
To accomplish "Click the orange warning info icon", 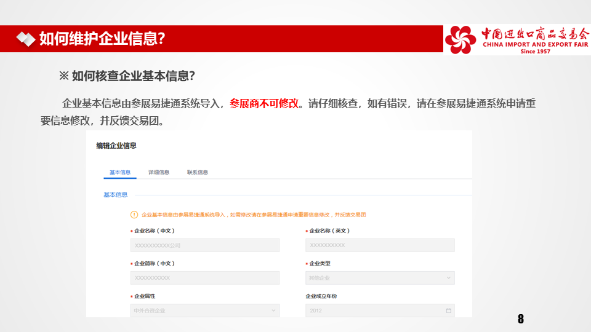I will (x=134, y=215).
